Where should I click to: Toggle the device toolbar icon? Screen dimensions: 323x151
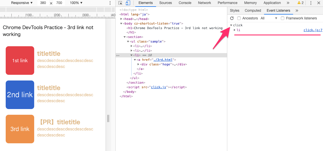pyautogui.click(x=128, y=3)
